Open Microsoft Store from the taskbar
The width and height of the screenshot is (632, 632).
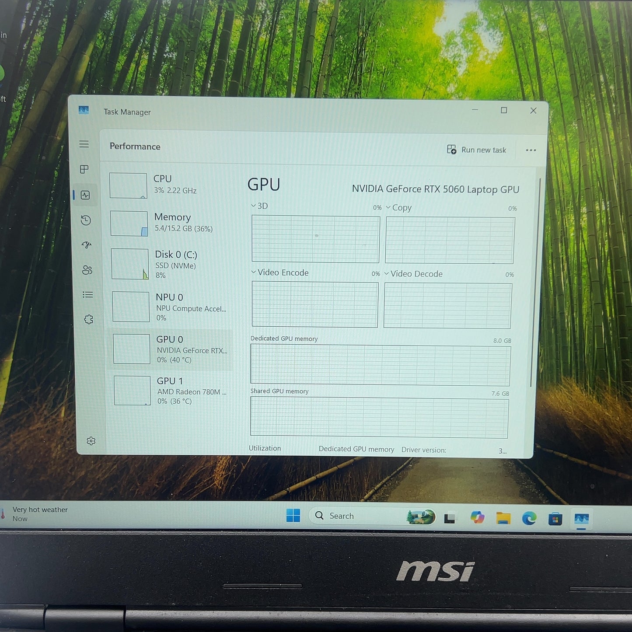pyautogui.click(x=555, y=519)
